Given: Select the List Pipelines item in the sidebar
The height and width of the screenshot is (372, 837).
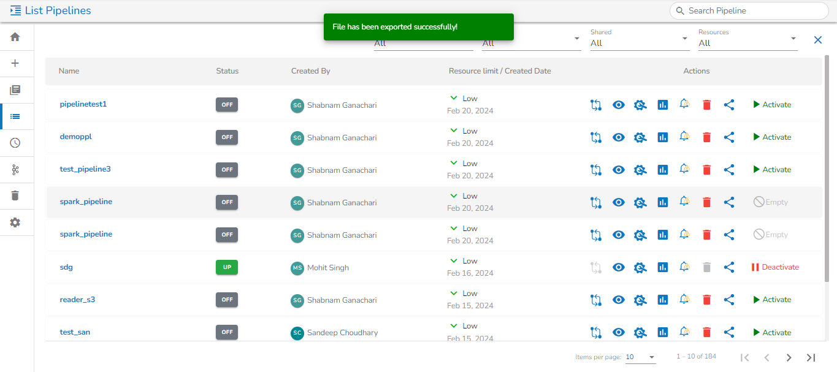Looking at the screenshot, I should (15, 116).
